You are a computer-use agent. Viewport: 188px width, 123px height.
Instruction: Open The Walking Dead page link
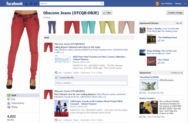point(167,37)
